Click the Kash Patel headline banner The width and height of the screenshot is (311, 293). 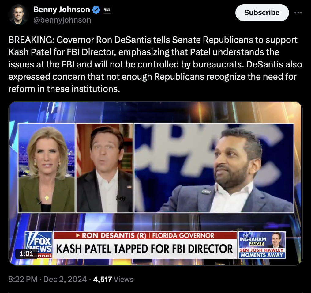[145, 249]
